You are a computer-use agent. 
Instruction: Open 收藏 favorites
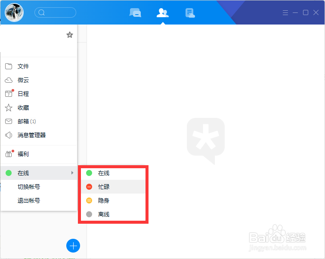coord(39,108)
